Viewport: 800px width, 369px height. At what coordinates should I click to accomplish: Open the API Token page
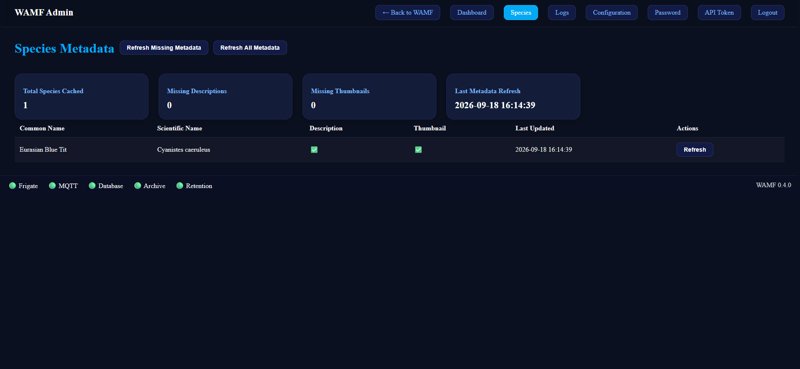(719, 13)
